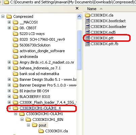Viewport: 136px width, 135px height.
Task: Expand Banner Designer Pro 5.1.0.0 node
Action: coord(9,85)
